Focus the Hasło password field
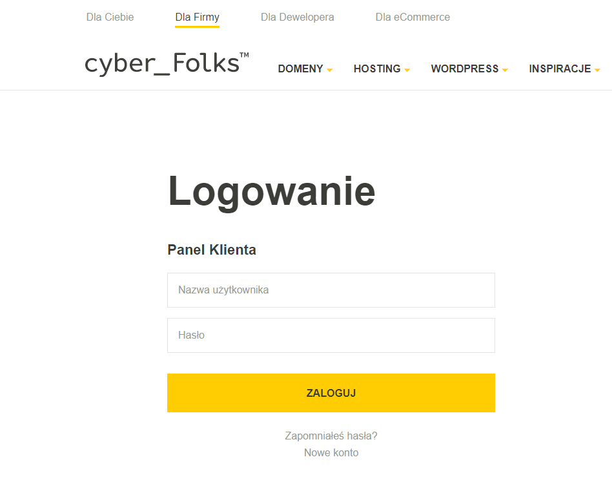The width and height of the screenshot is (612, 486). click(x=331, y=335)
